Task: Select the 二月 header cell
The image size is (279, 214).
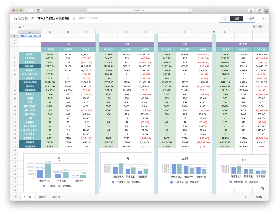Action: click(127, 44)
